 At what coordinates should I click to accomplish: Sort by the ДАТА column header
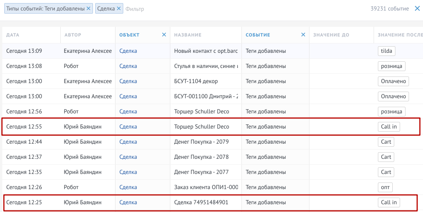pyautogui.click(x=13, y=35)
